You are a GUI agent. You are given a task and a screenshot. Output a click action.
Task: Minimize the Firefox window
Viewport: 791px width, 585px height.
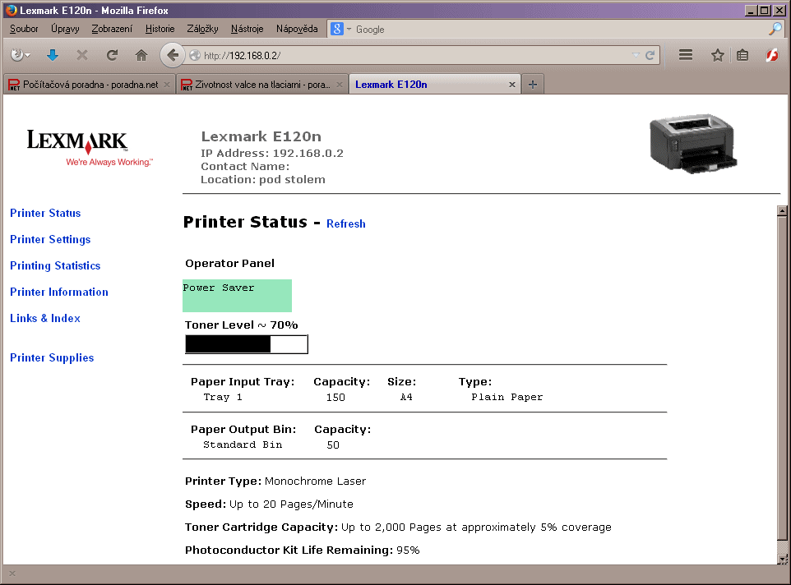(751, 10)
